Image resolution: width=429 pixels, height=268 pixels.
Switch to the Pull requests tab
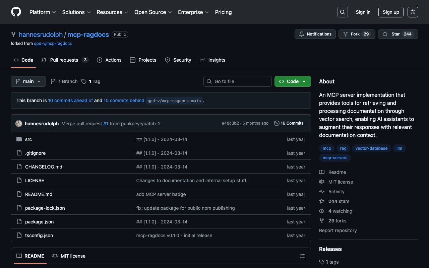[64, 60]
